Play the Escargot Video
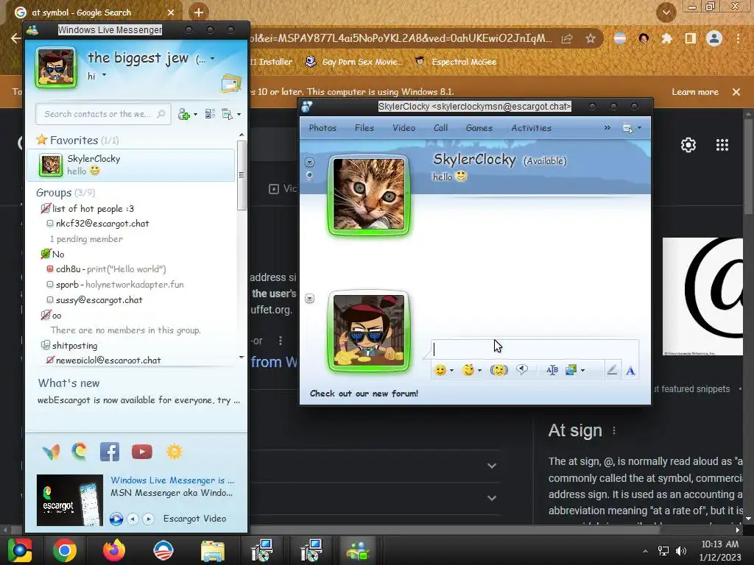The height and width of the screenshot is (565, 754). (116, 519)
